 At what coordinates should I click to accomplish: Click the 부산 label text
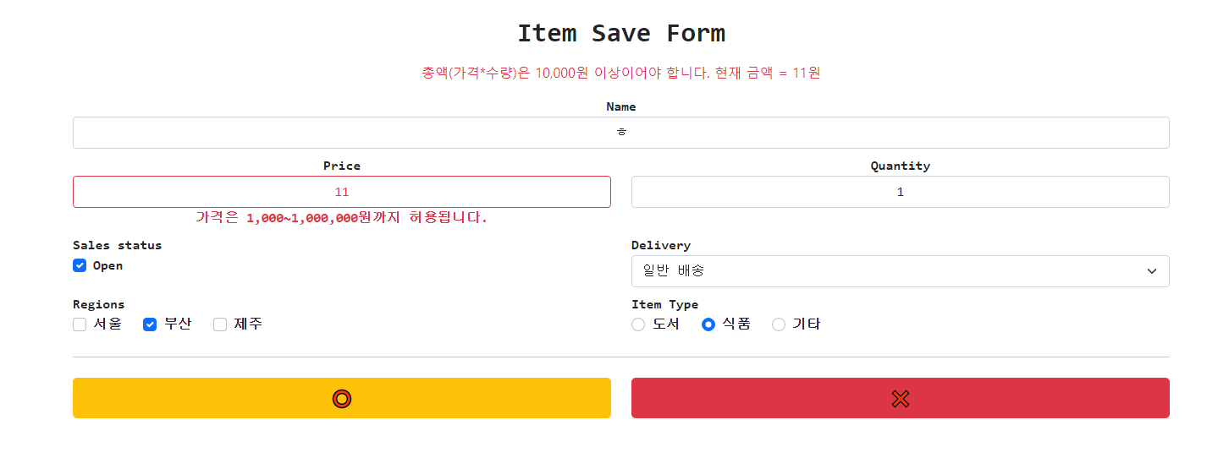[x=178, y=324]
